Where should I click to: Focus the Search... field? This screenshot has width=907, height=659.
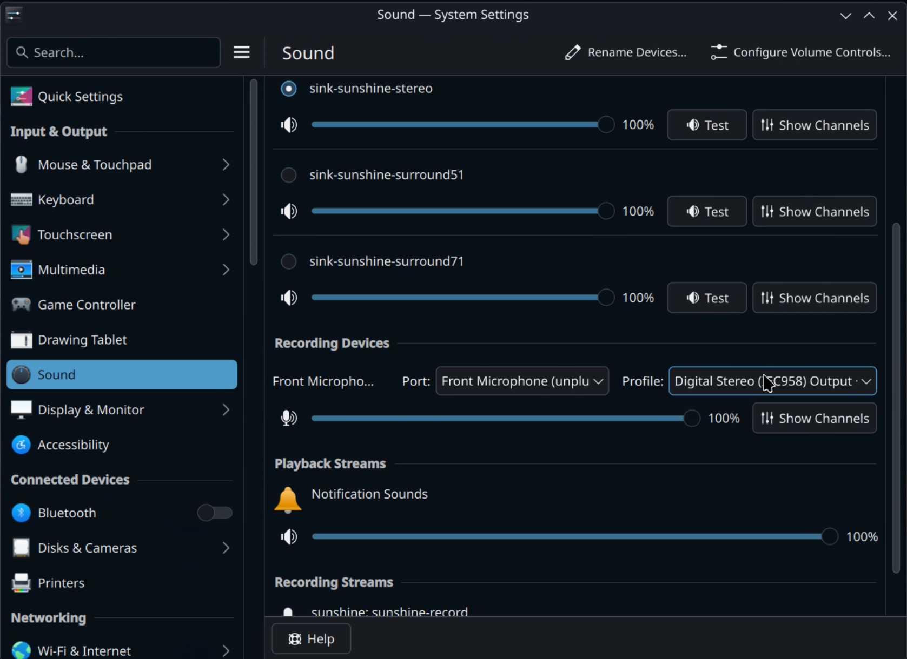pyautogui.click(x=114, y=52)
